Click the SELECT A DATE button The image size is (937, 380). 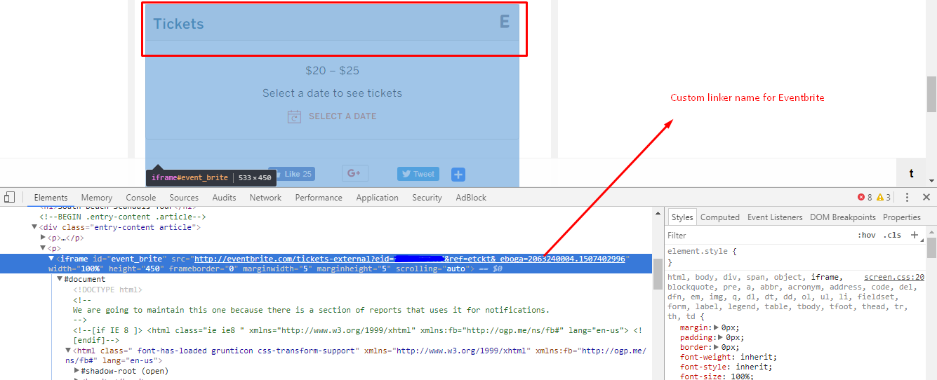click(x=332, y=116)
